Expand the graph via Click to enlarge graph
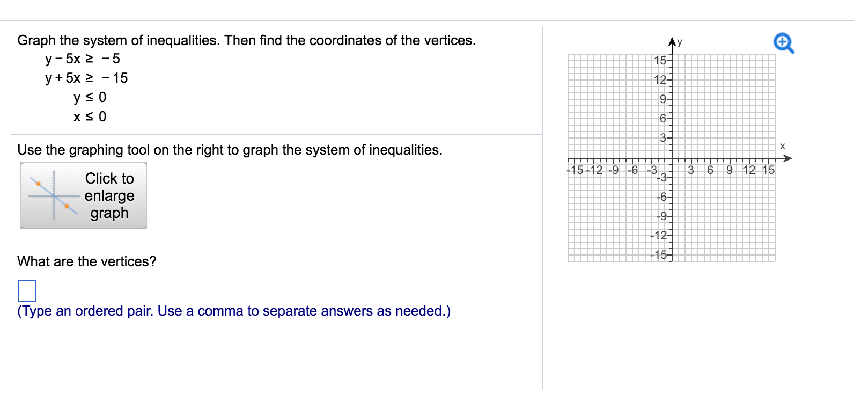 [x=109, y=195]
